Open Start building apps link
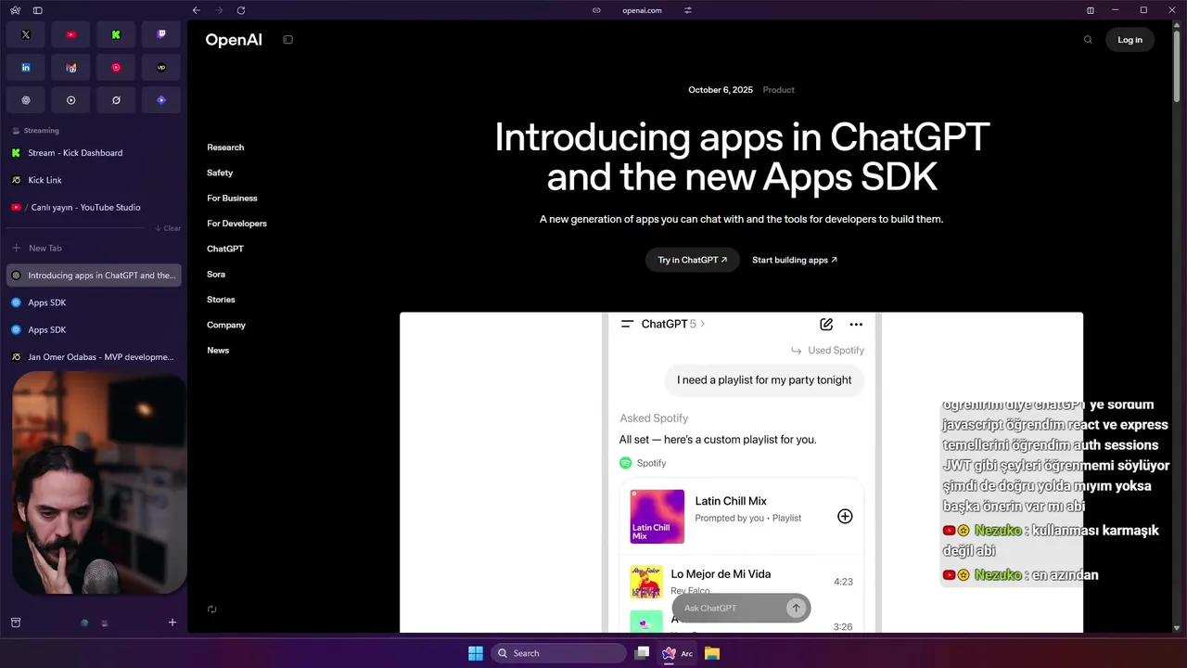Viewport: 1187px width, 668px height. [x=795, y=260]
